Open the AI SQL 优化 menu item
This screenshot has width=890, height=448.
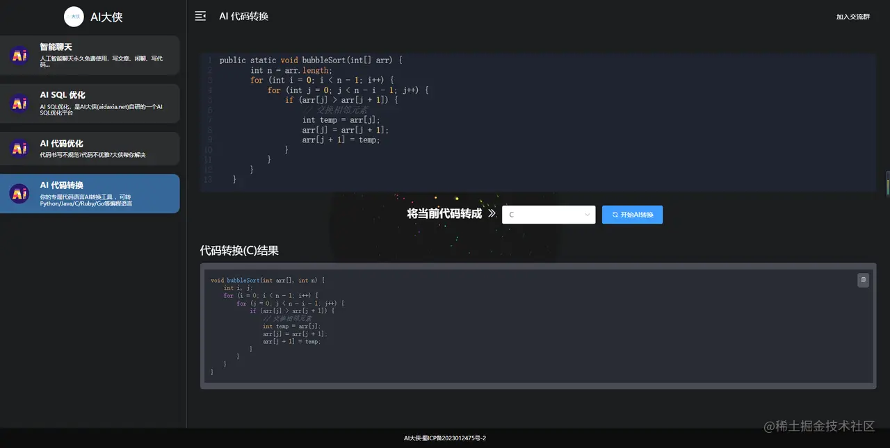[90, 103]
